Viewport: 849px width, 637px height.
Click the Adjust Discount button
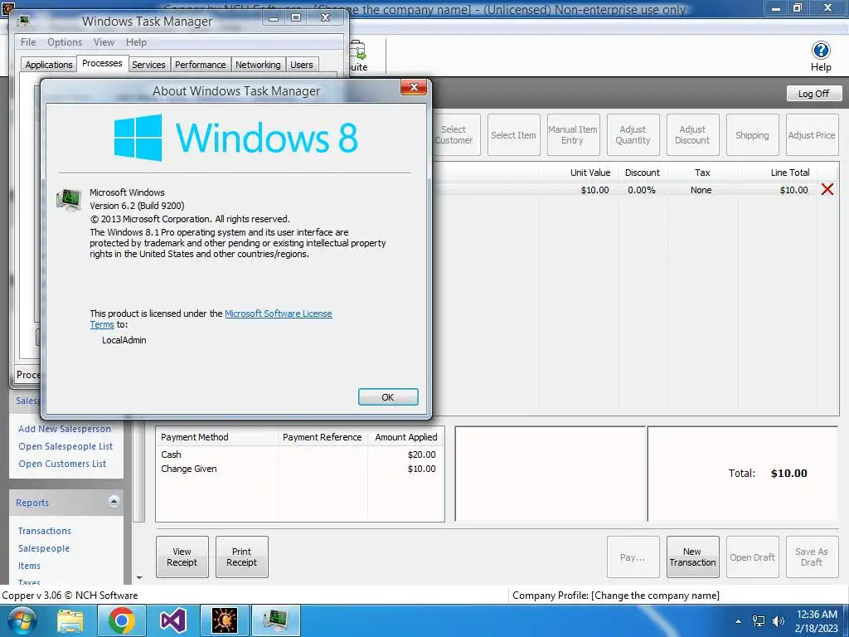point(692,135)
